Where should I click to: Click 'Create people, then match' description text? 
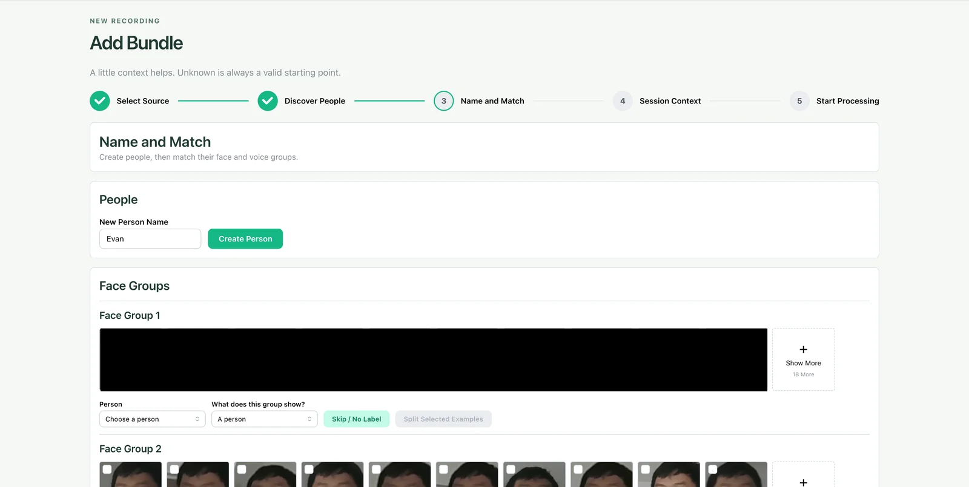coord(199,157)
